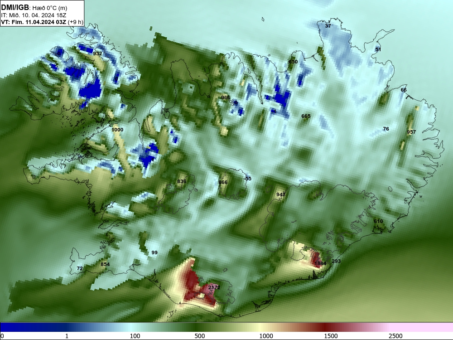Select the 947 height value
The width and height of the screenshot is (453, 340).
point(280,194)
